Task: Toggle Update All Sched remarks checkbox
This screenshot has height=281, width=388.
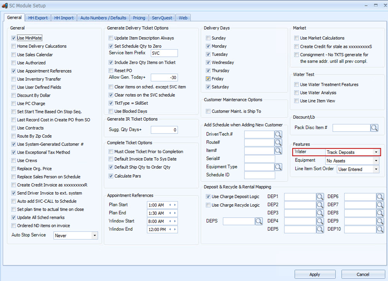Action: [14, 217]
